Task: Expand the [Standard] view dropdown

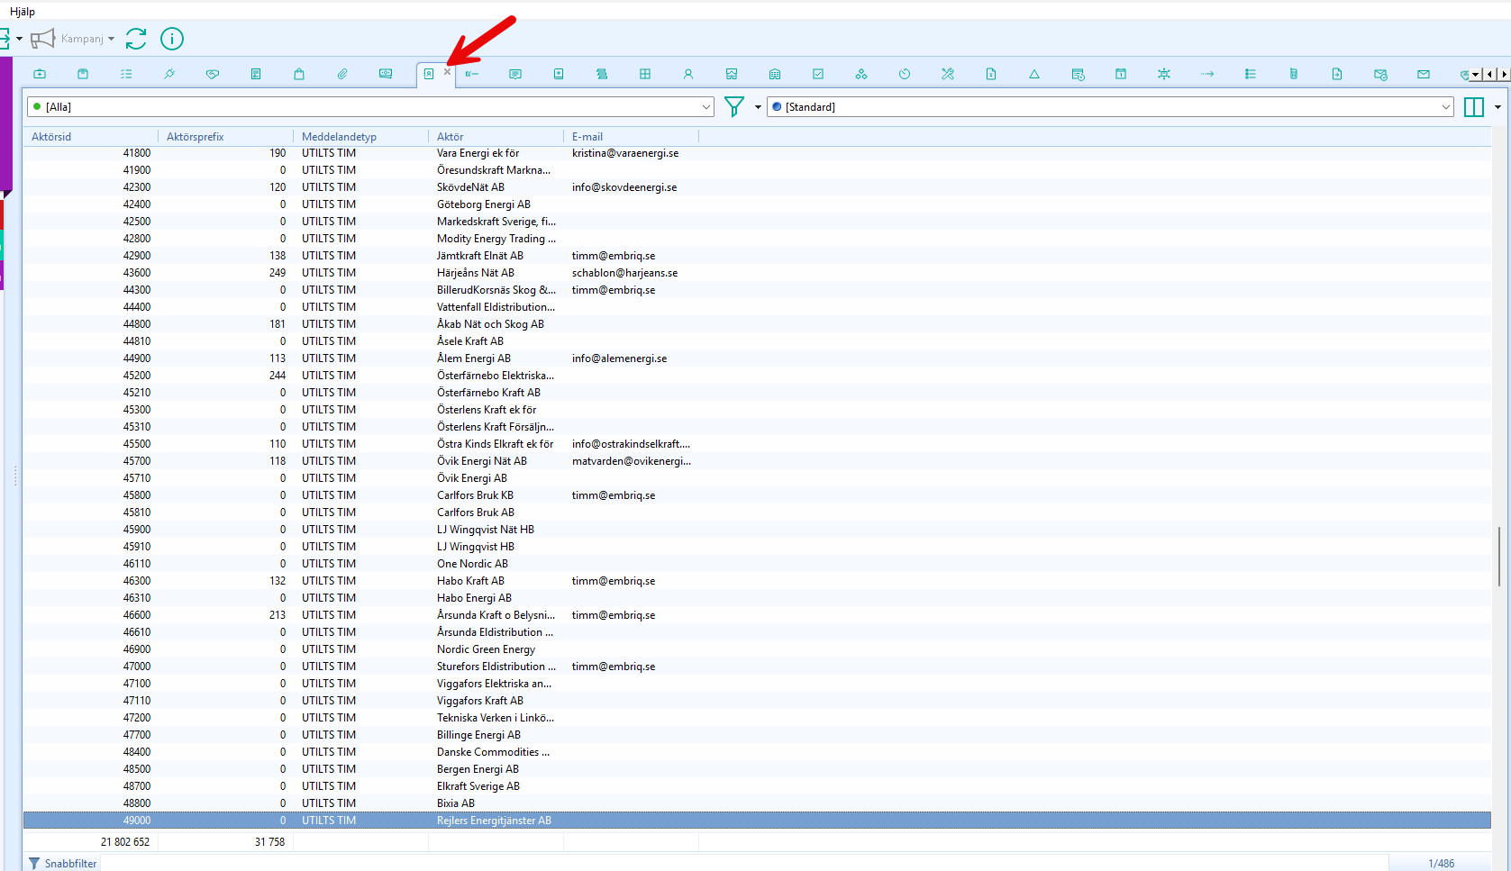Action: pyautogui.click(x=1445, y=107)
